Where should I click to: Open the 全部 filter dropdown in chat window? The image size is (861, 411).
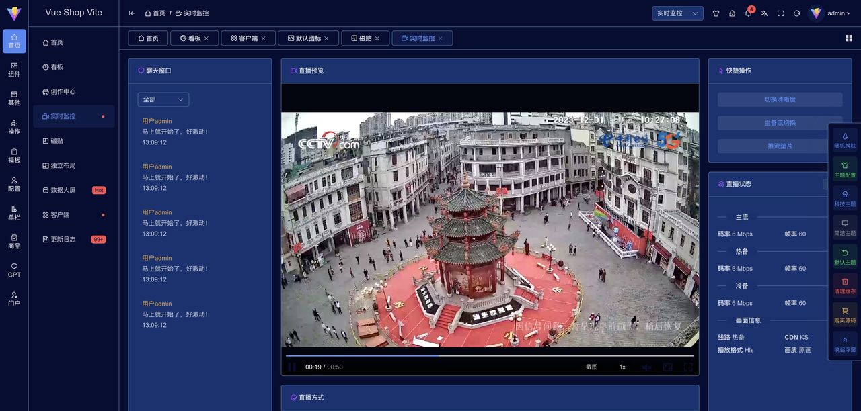coord(163,99)
